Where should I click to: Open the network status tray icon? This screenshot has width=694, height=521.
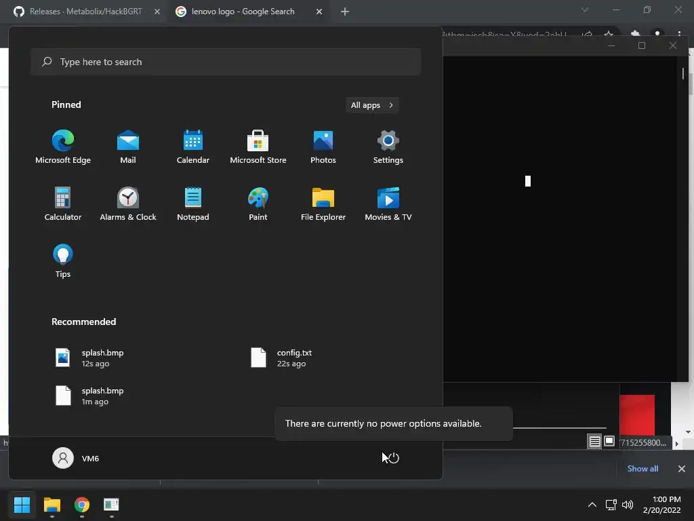click(x=611, y=505)
